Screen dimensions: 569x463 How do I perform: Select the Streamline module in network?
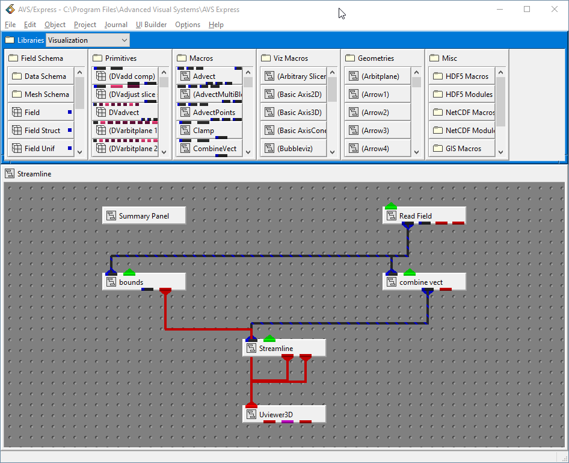(284, 348)
